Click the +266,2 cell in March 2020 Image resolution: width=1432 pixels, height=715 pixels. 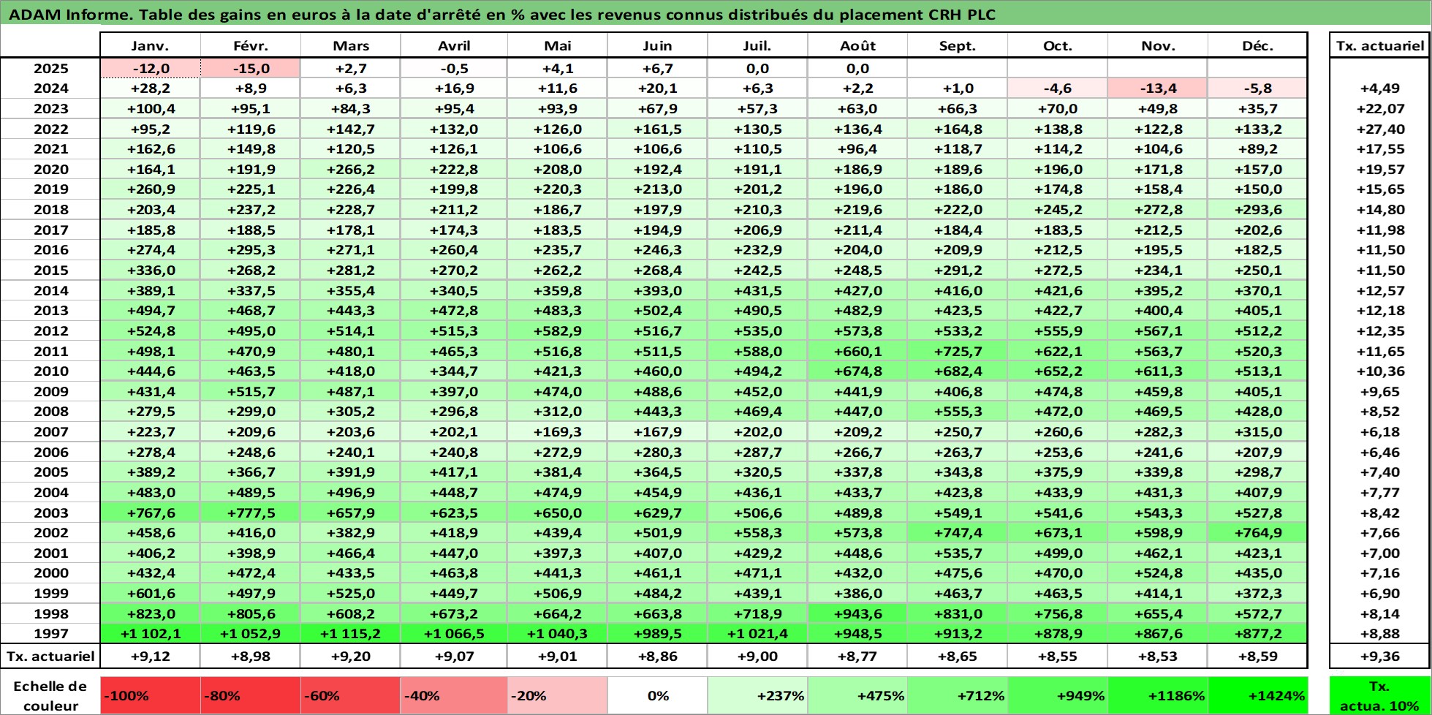(350, 169)
